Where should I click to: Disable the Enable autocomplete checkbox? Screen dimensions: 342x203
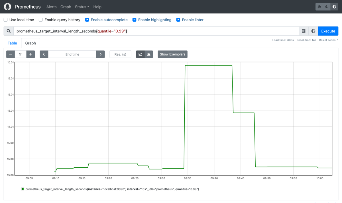(x=87, y=20)
